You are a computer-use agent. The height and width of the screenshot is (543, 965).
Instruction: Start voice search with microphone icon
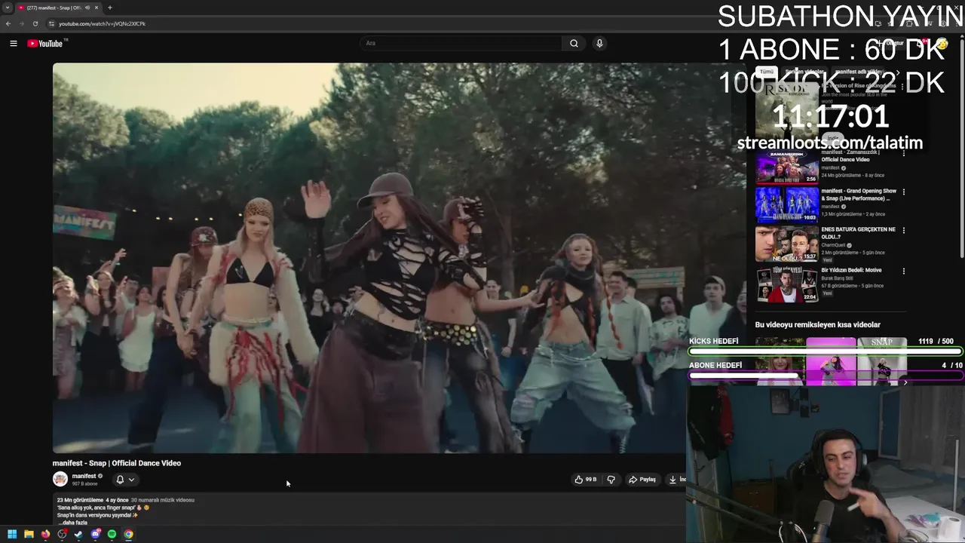[599, 43]
